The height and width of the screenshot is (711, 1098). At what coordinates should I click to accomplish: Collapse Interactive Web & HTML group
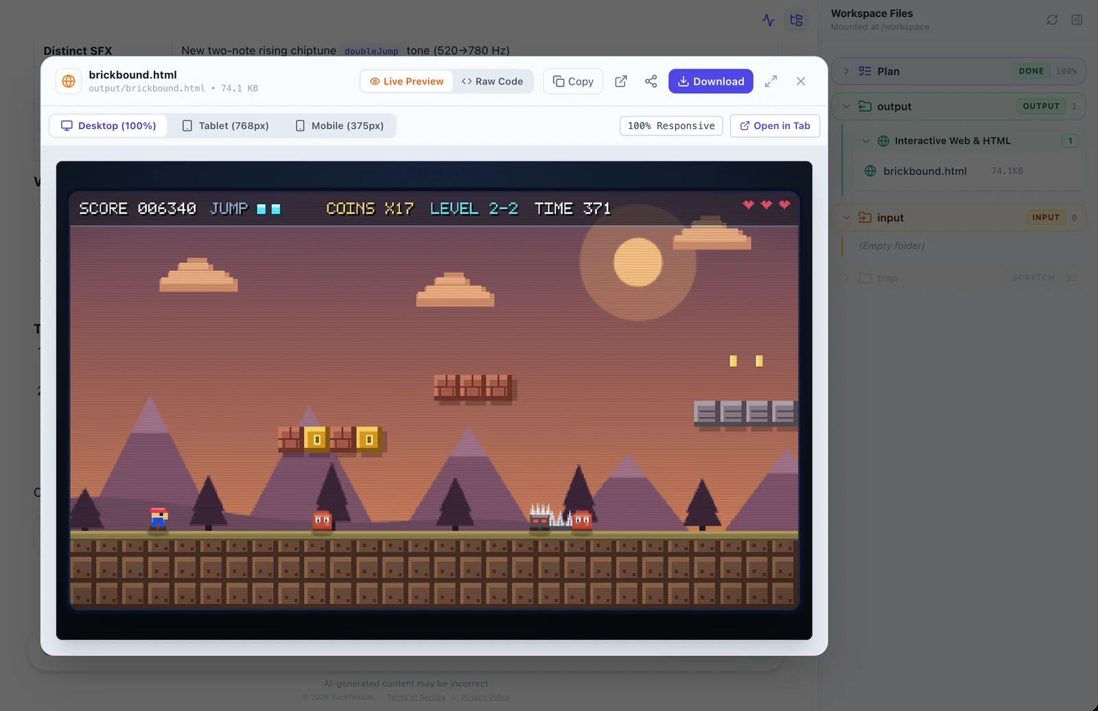[866, 141]
